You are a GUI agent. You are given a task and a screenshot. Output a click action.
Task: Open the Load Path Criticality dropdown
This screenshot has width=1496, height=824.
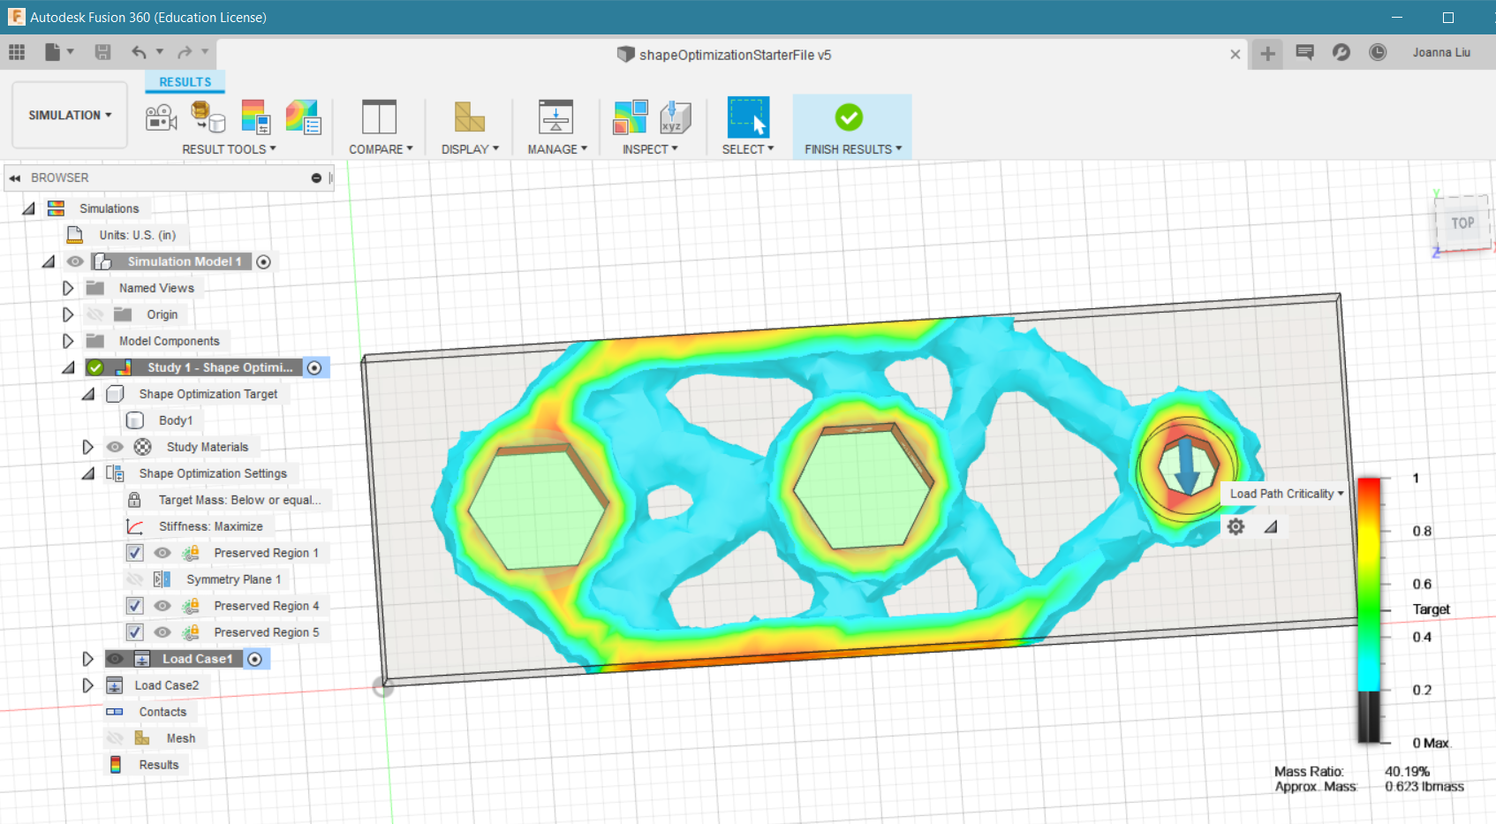click(x=1287, y=494)
